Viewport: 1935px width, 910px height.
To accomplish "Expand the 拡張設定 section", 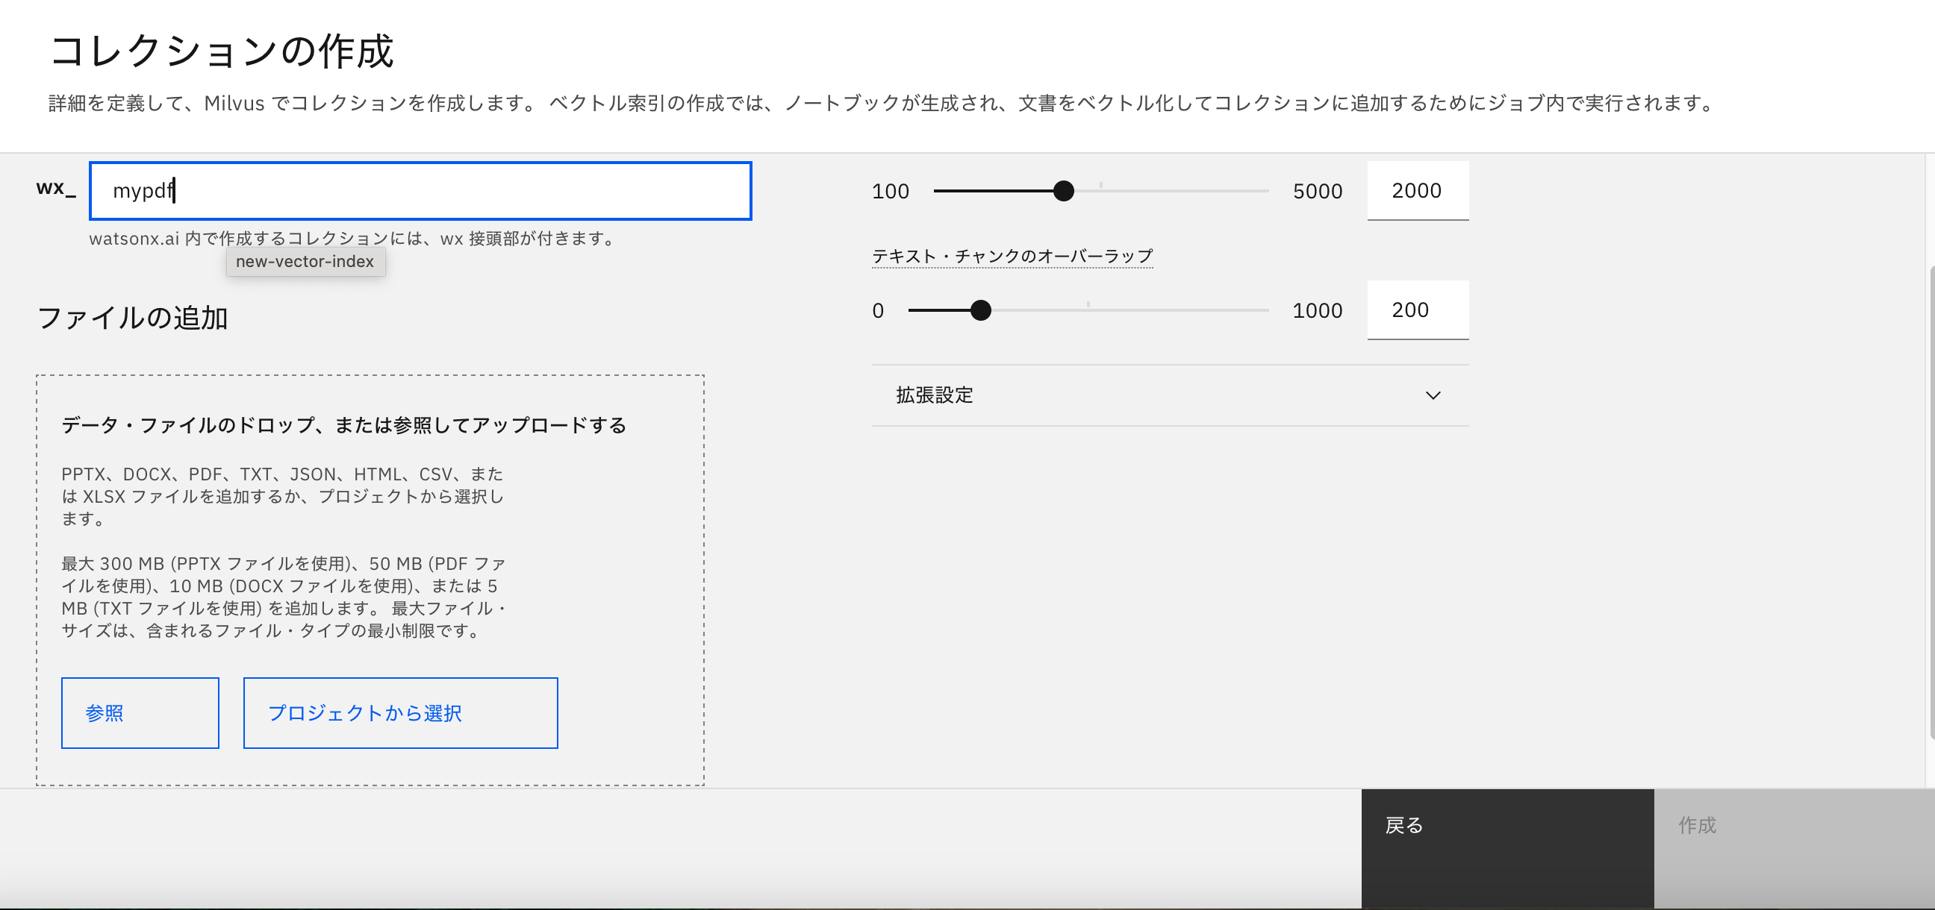I will (x=934, y=394).
